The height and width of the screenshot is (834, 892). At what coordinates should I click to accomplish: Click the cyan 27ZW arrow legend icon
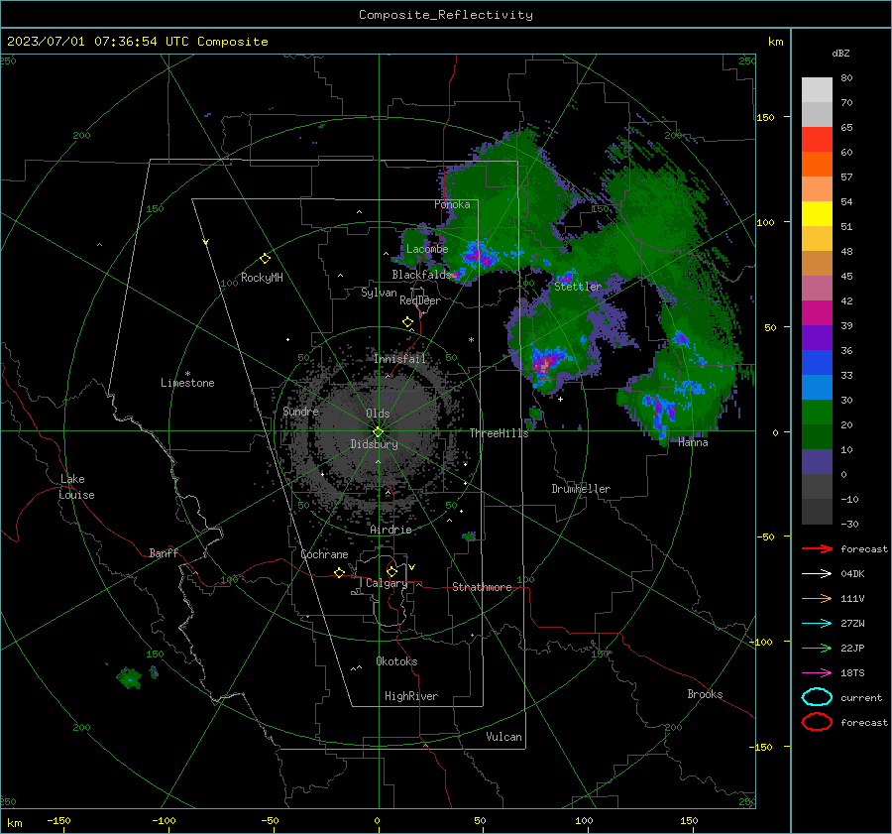pyautogui.click(x=817, y=624)
